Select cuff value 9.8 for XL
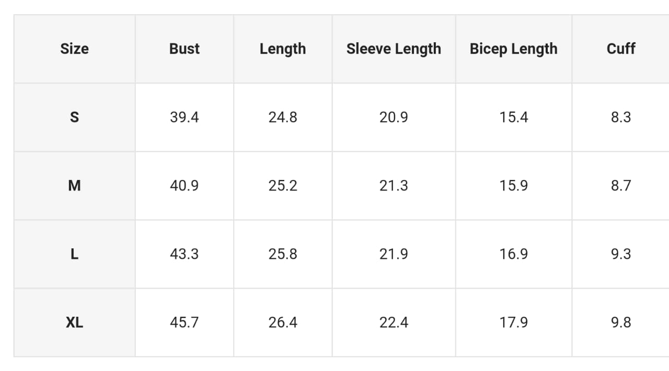The width and height of the screenshot is (669, 371). pyautogui.click(x=621, y=322)
